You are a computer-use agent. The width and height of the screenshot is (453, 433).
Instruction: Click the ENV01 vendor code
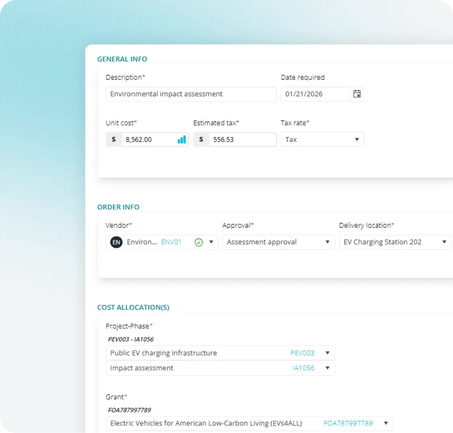pos(171,242)
